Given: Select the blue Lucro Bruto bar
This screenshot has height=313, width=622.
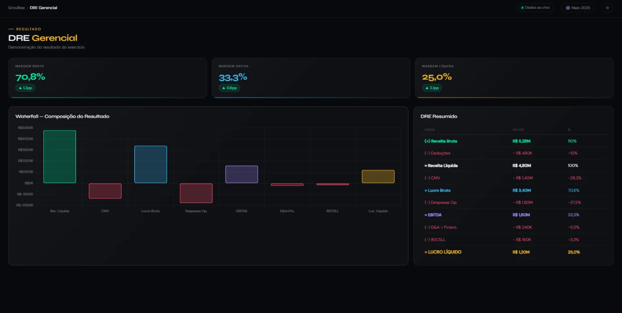Looking at the screenshot, I should (151, 164).
